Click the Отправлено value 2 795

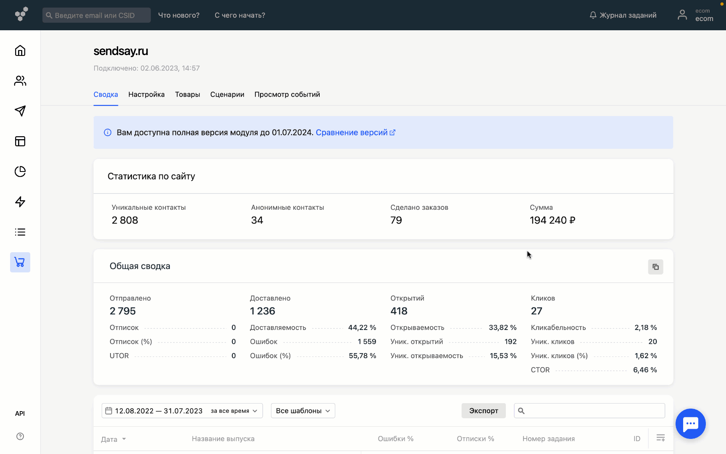(123, 311)
